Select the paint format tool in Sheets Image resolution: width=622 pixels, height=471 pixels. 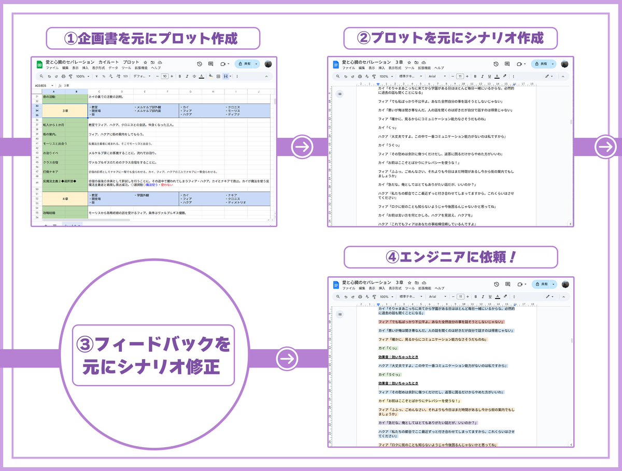click(70, 76)
